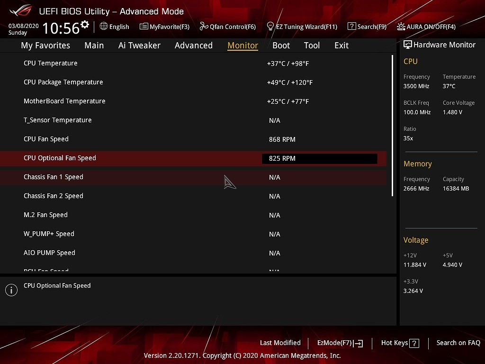Click the 3.264 V reading
485x364 pixels.
pyautogui.click(x=413, y=291)
